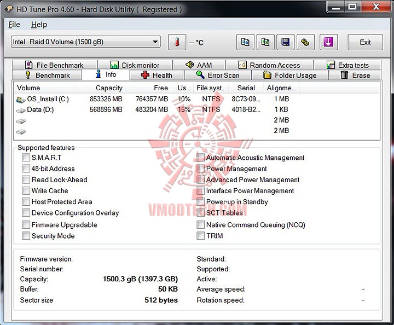This screenshot has width=394, height=325.
Task: Open the Help menu
Action: coord(39,25)
